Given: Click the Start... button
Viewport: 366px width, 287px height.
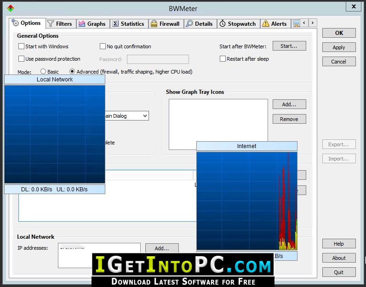Looking at the screenshot, I should (x=289, y=46).
